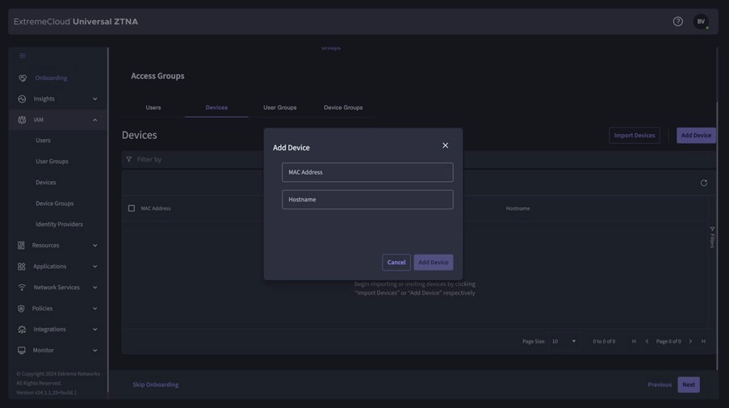This screenshot has width=729, height=408.
Task: Click ExtremeCloud Universal ZTNA title
Action: [76, 21]
